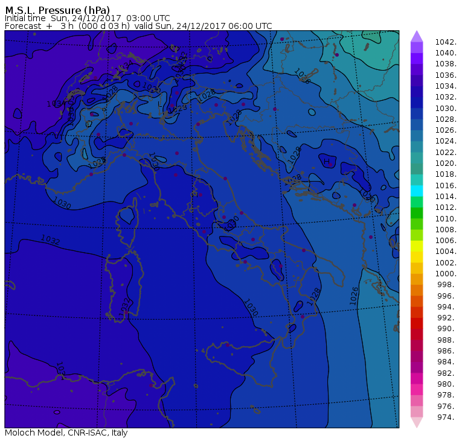
Task: Click the "Moloch Model, CNR-ISAC, Italy" credit
Action: [66, 433]
